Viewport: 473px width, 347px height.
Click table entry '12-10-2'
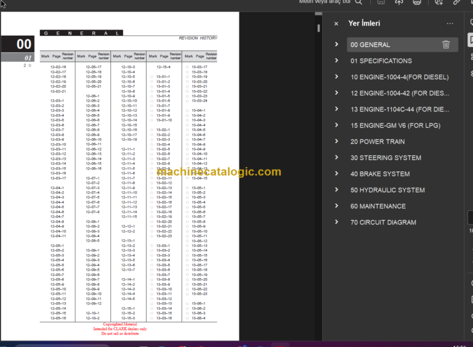[92, 318]
